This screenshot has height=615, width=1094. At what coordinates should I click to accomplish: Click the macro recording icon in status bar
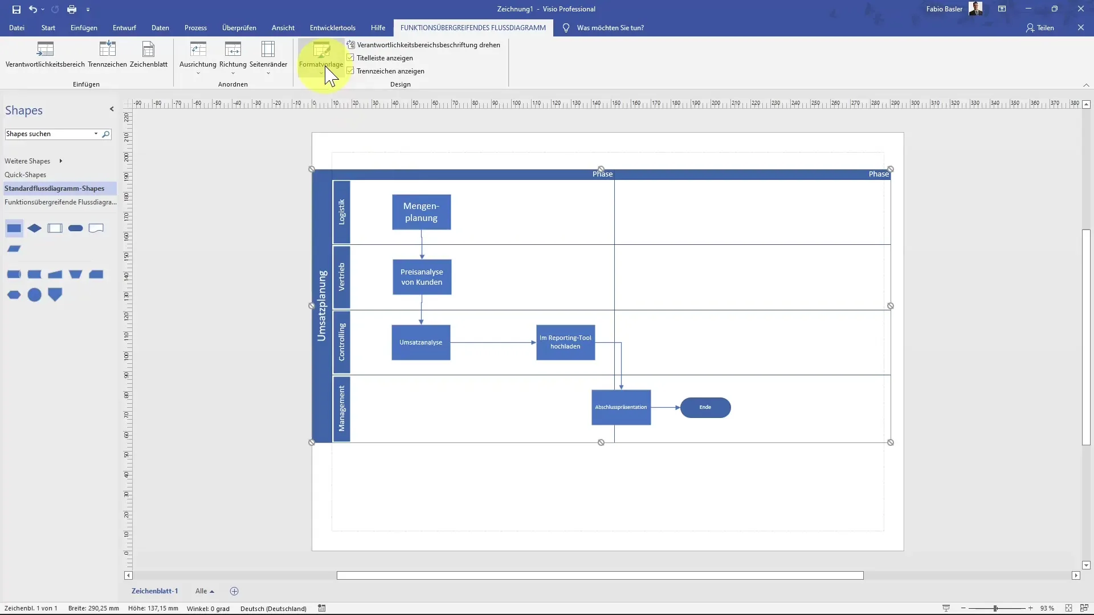[322, 609]
